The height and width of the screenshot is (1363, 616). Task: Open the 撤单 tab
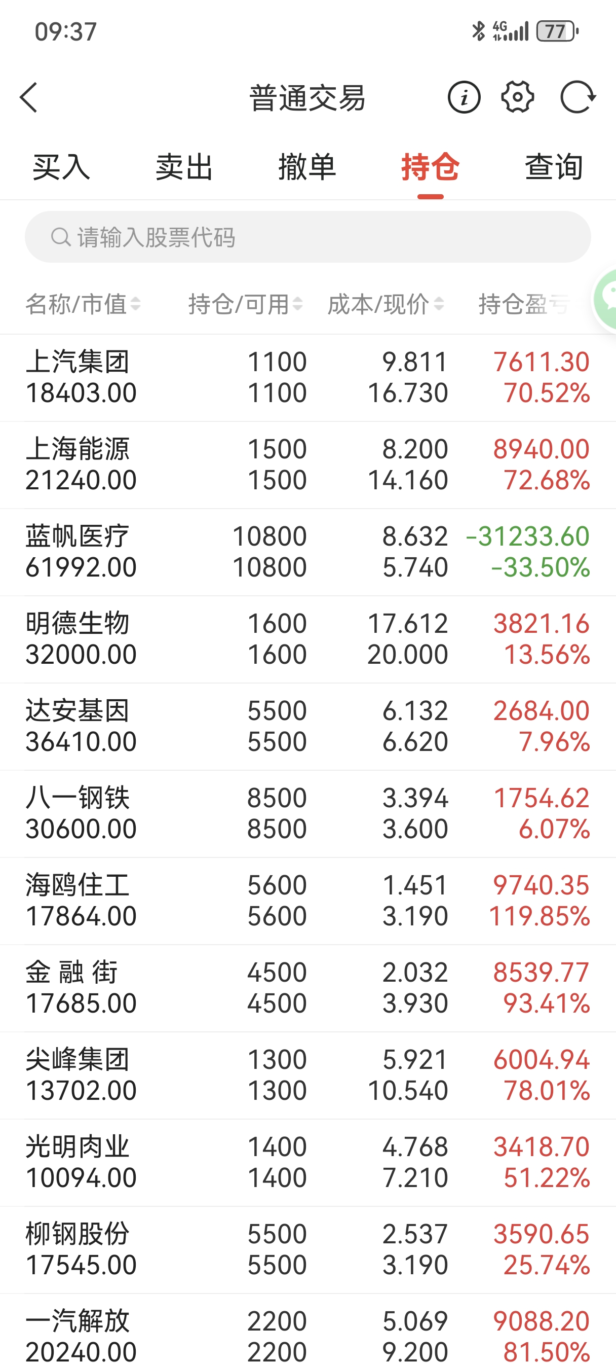[307, 167]
